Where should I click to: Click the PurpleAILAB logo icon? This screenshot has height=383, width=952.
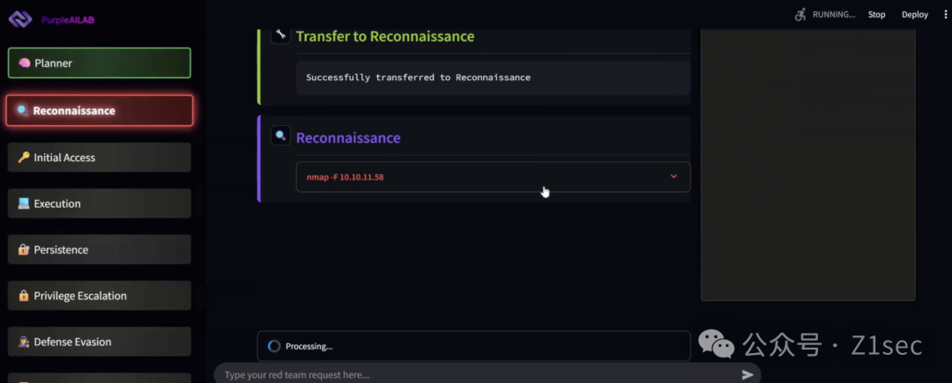tap(20, 18)
